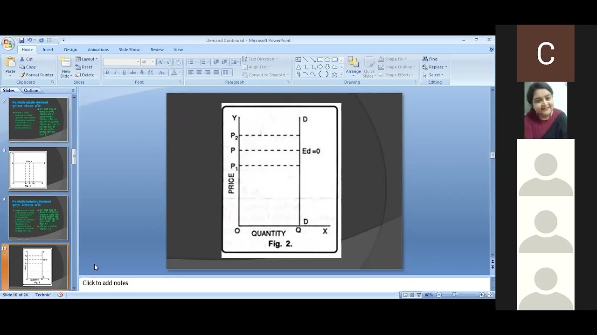Zoom out with the minus button
The image size is (597, 335).
tap(439, 295)
